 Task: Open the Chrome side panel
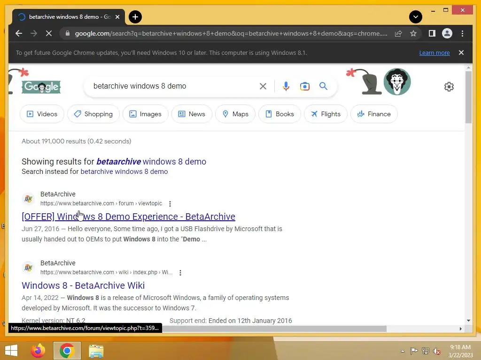432,33
